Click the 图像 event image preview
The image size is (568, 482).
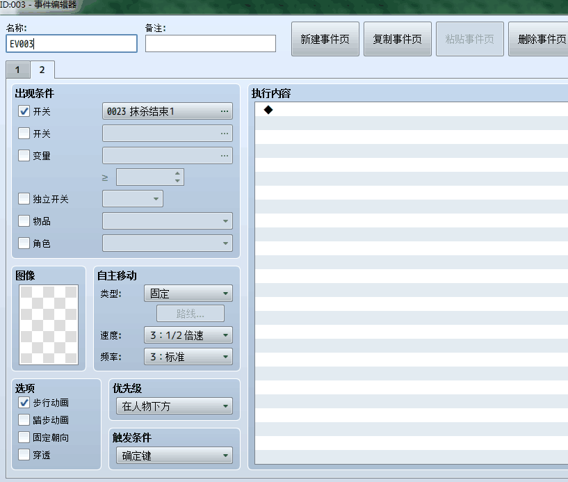pos(49,324)
